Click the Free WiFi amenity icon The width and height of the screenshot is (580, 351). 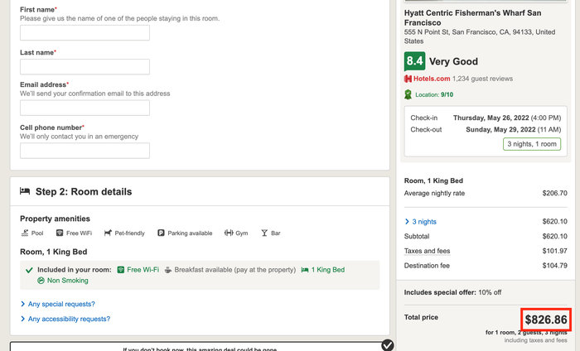pos(60,233)
